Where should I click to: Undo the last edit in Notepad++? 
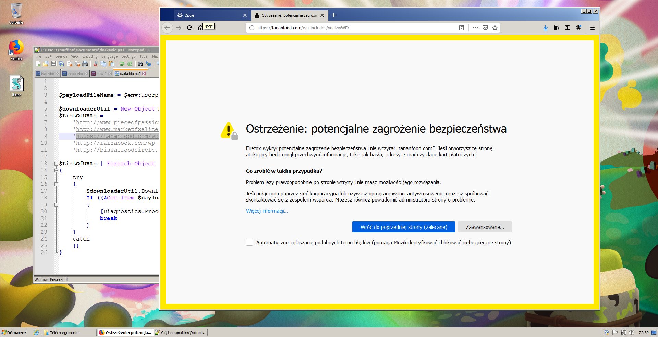122,64
